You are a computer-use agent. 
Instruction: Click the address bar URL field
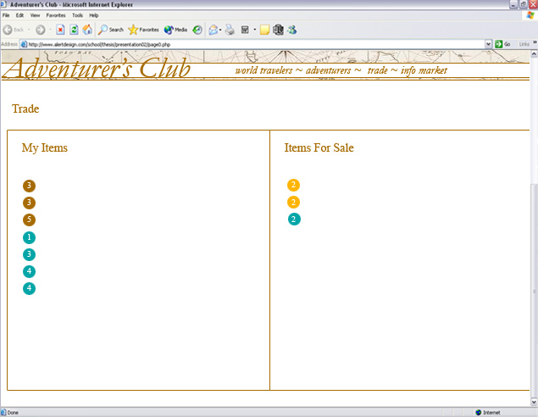pyautogui.click(x=254, y=43)
